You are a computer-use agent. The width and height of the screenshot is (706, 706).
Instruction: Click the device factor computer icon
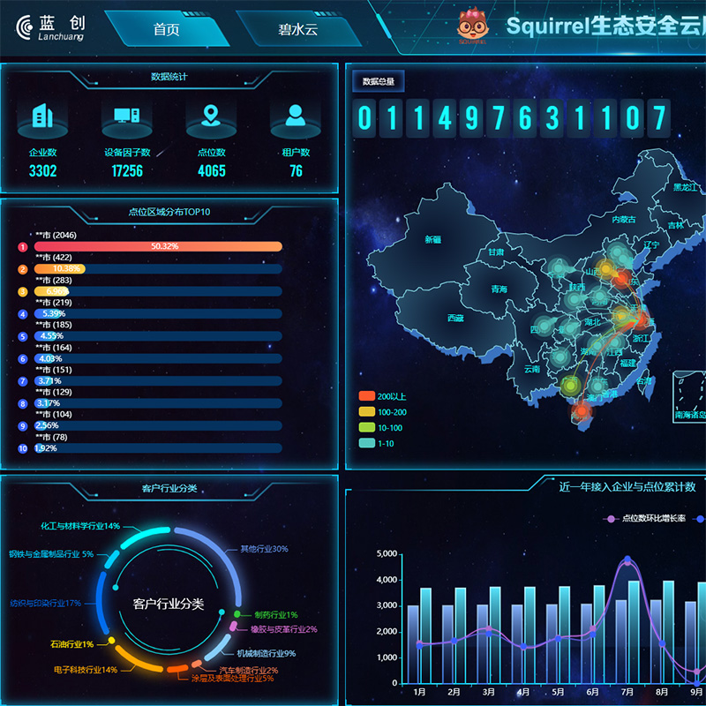coord(127,116)
